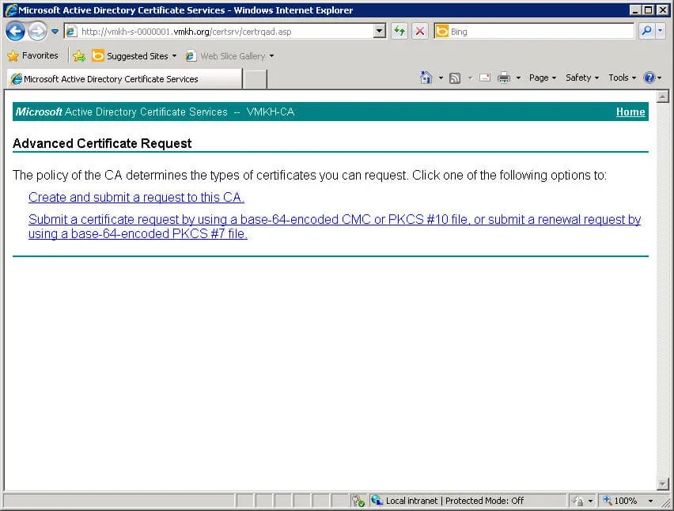The height and width of the screenshot is (511, 674).
Task: Open the Favorites star button
Action: coord(32,55)
